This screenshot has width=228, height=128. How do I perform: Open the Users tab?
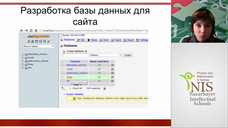(x=104, y=40)
